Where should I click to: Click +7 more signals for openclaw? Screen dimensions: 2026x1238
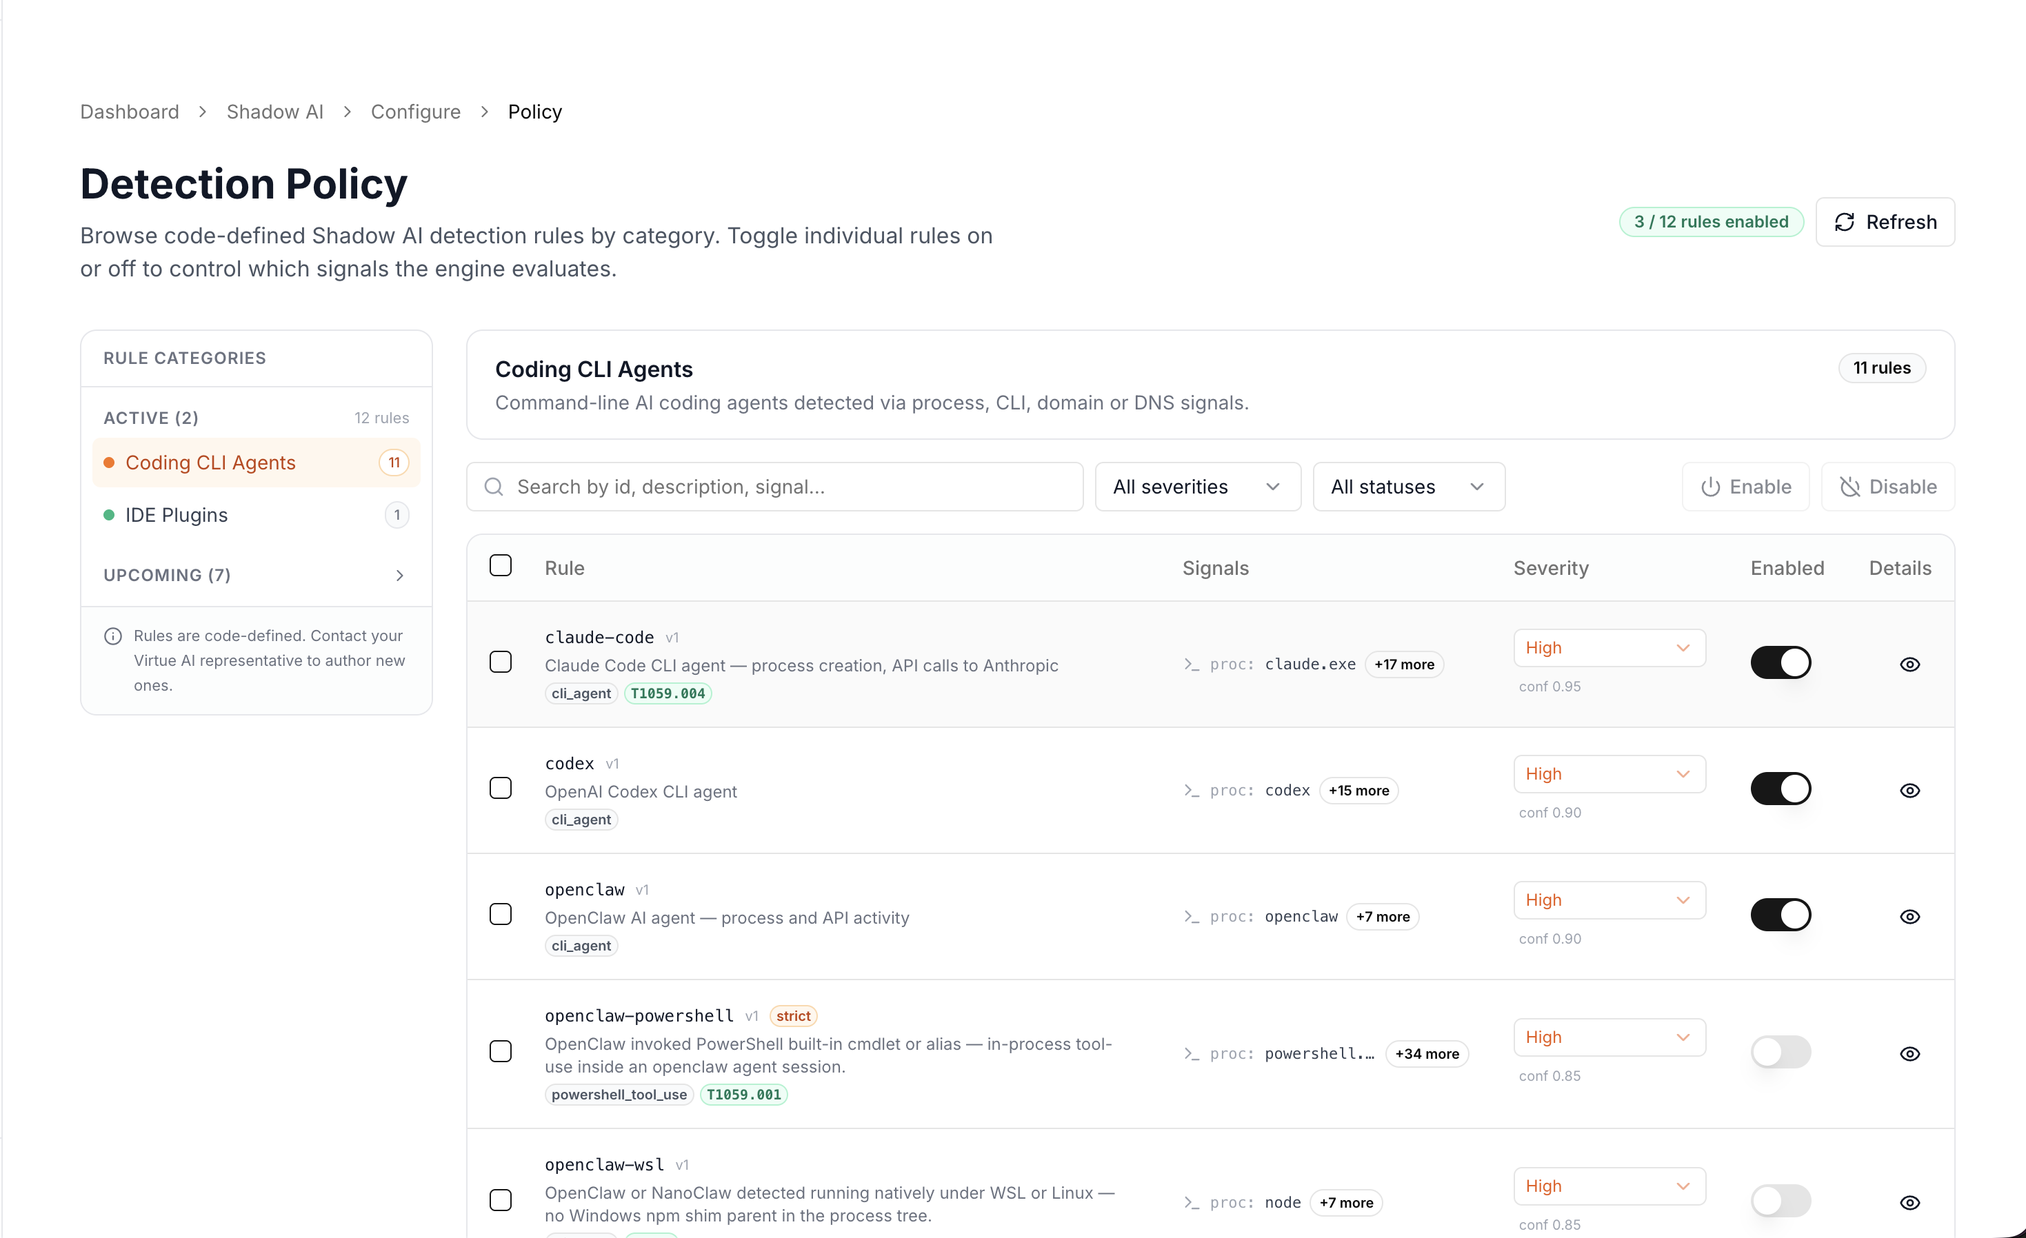[x=1382, y=917]
